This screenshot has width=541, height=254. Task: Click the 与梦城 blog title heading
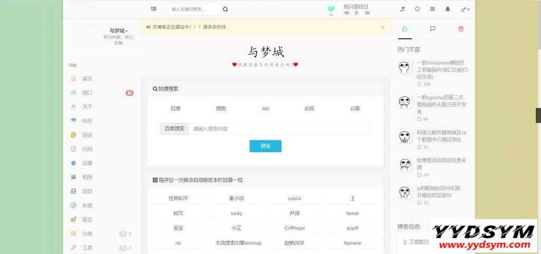[x=265, y=52]
